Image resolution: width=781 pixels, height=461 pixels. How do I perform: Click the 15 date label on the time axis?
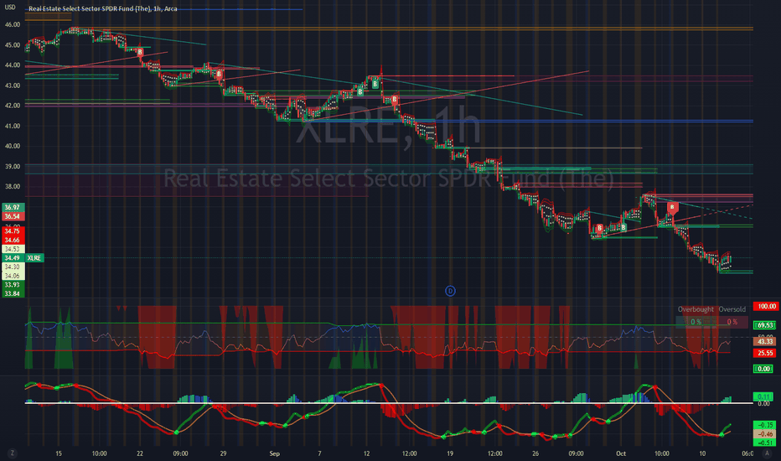click(x=59, y=453)
